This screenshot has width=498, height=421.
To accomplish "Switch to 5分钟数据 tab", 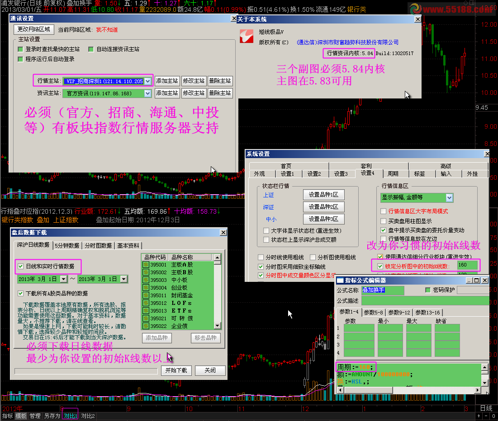I will [67, 246].
